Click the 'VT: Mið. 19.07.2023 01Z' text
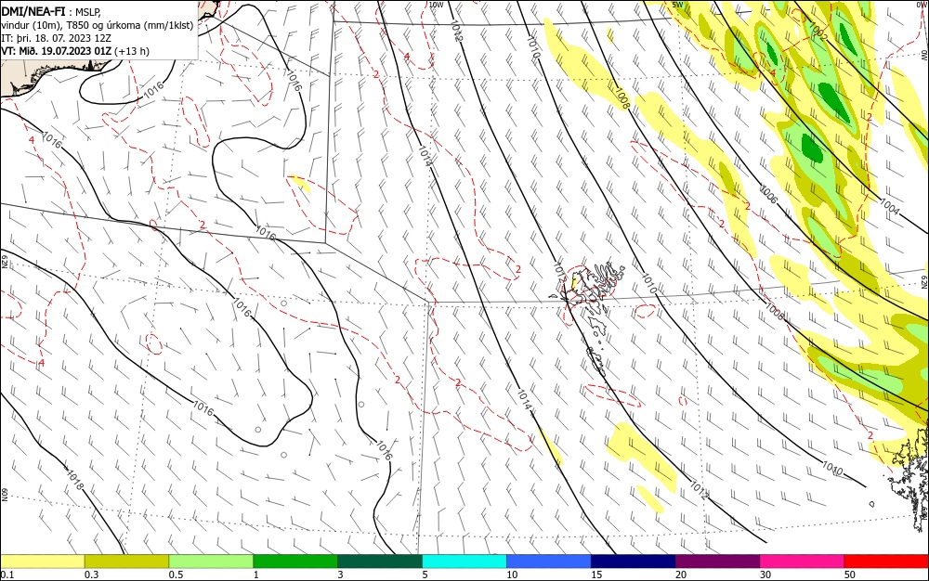The width and height of the screenshot is (929, 581). coord(57,51)
